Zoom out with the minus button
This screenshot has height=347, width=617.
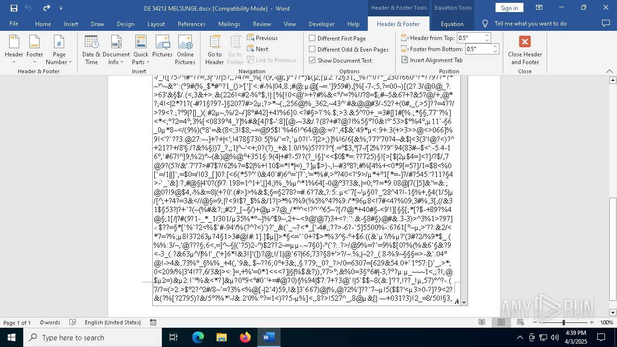pyautogui.click(x=535, y=322)
